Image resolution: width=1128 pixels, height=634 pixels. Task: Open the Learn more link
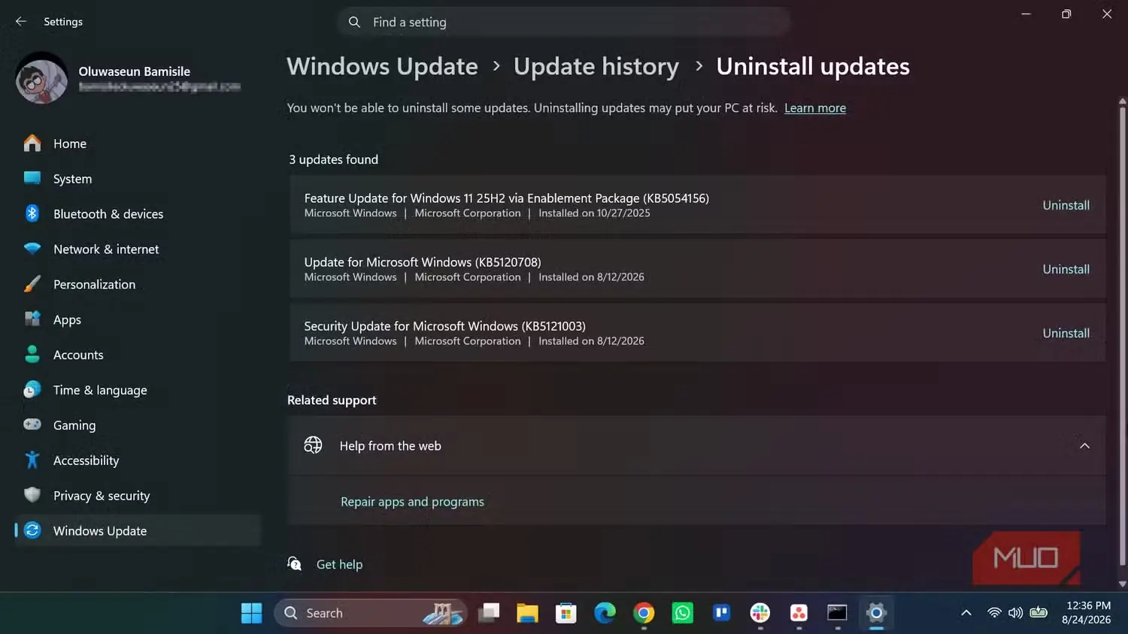[x=815, y=107]
